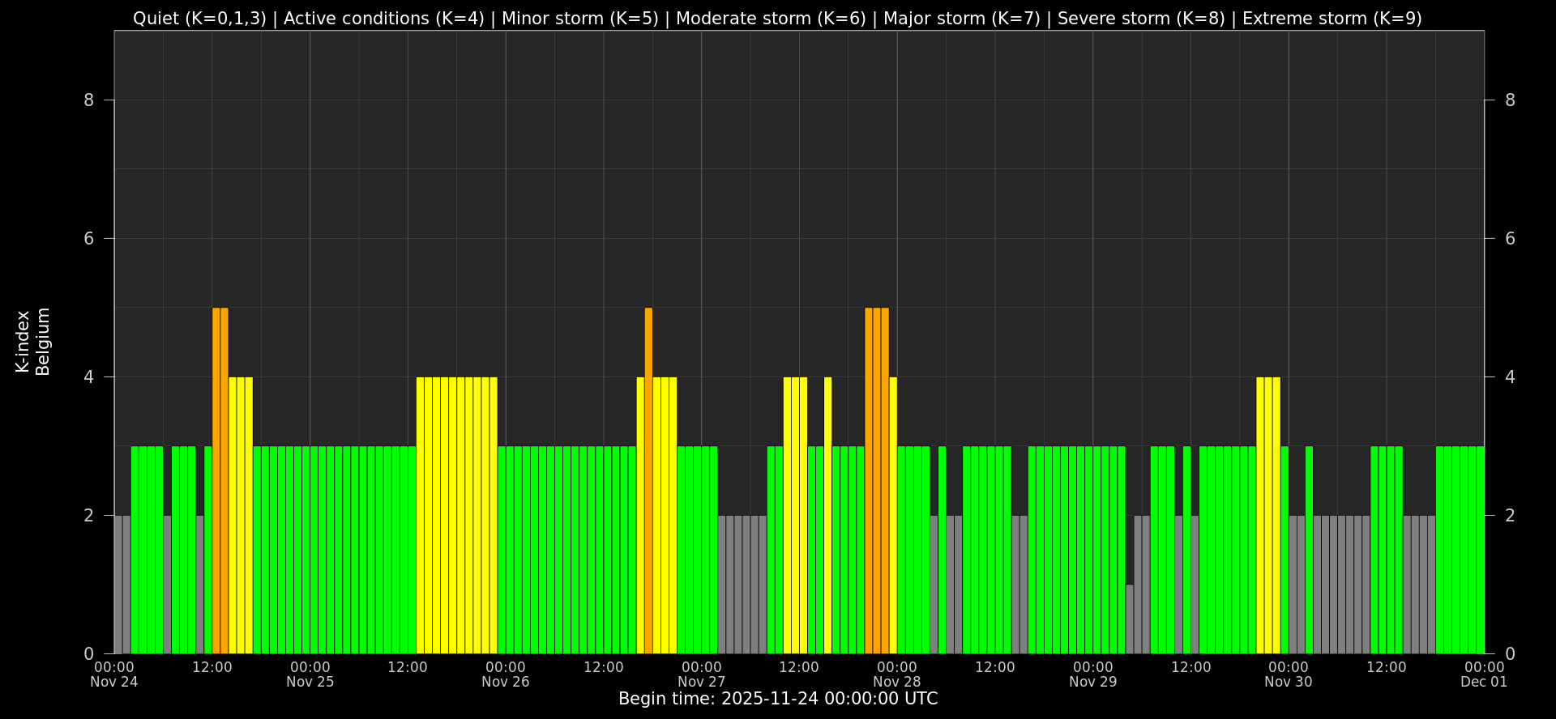Click the first gray bar at chart start
The height and width of the screenshot is (719, 1556).
click(118, 584)
